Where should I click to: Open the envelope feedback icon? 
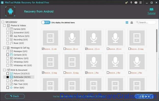[x=136, y=3]
